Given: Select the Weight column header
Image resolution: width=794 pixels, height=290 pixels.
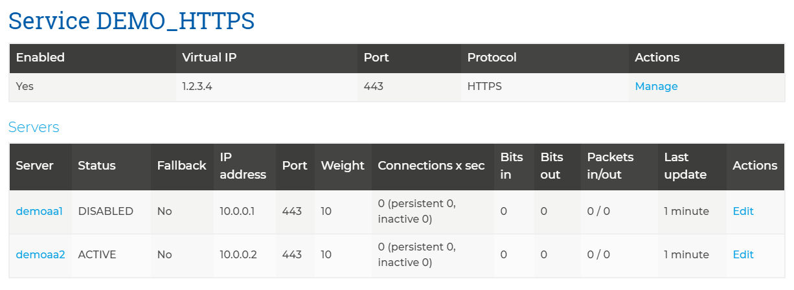Looking at the screenshot, I should click(343, 165).
